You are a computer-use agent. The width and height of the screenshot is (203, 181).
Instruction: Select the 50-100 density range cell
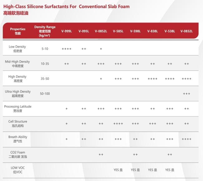pyautogui.click(x=45, y=94)
